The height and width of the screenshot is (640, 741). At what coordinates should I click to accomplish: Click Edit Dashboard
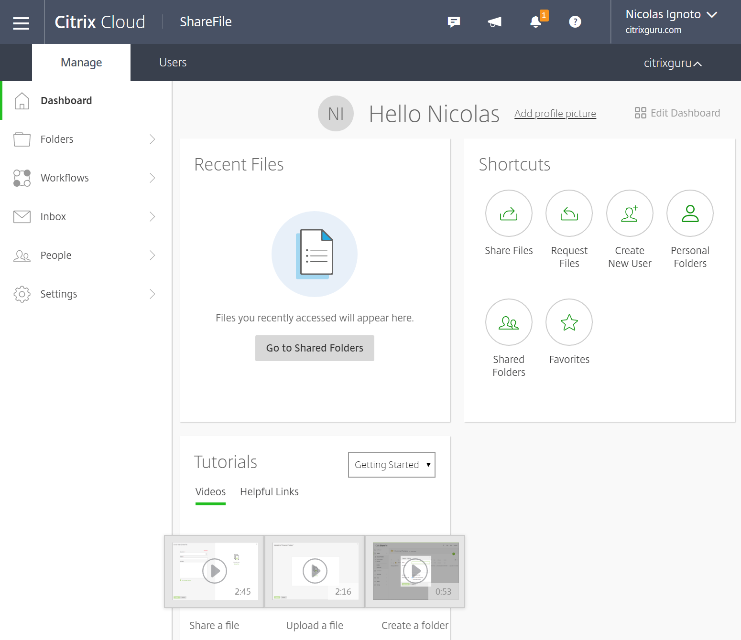coord(677,113)
